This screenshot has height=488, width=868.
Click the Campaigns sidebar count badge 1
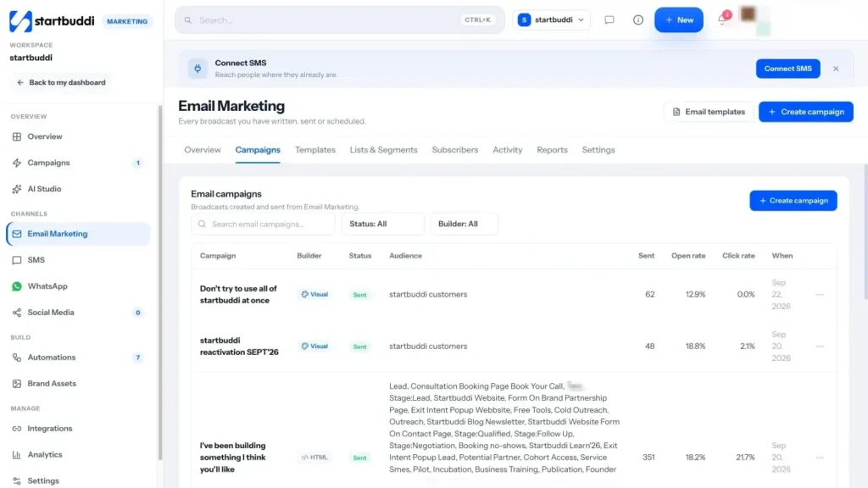(x=138, y=163)
